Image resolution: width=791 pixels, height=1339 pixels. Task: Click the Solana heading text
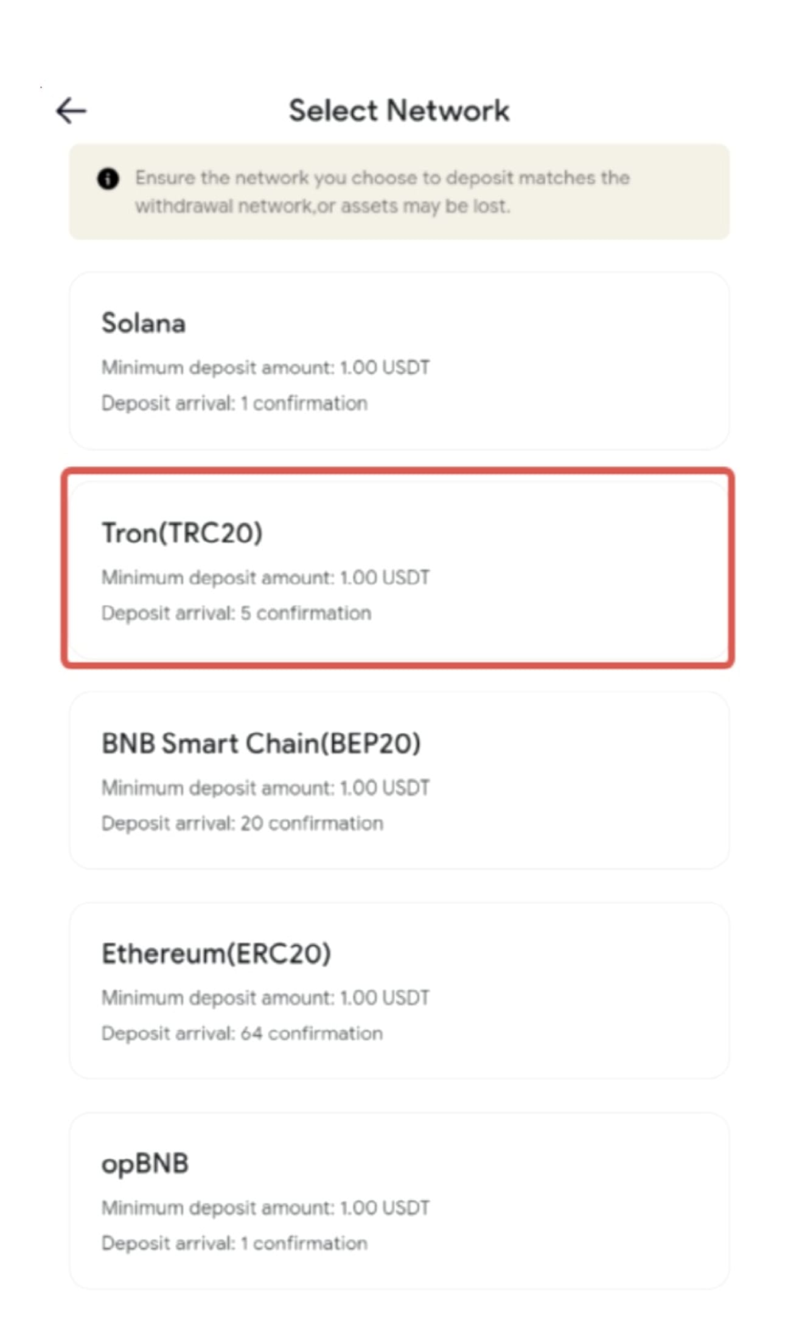(144, 324)
